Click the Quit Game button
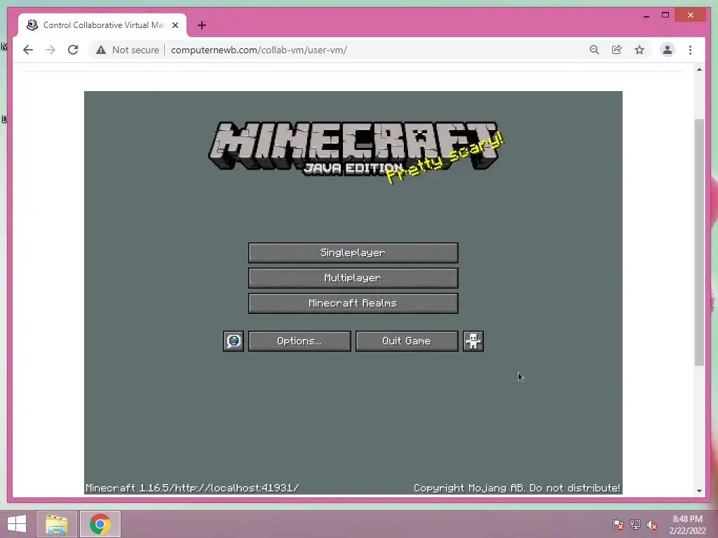 point(407,341)
